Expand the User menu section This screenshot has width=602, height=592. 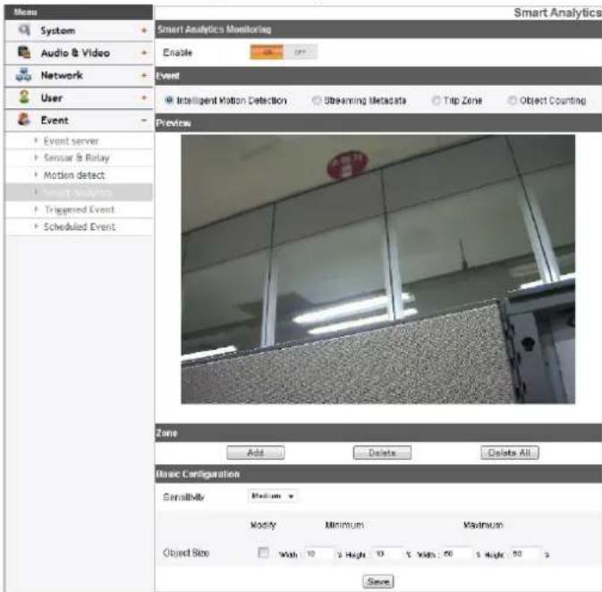pos(144,97)
